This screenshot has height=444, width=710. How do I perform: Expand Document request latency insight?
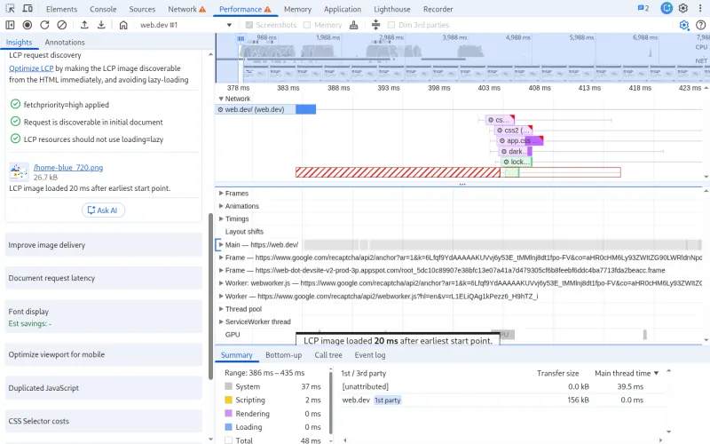point(103,278)
